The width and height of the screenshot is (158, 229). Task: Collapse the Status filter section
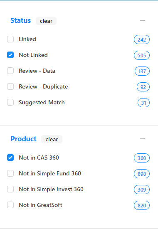[x=142, y=20]
